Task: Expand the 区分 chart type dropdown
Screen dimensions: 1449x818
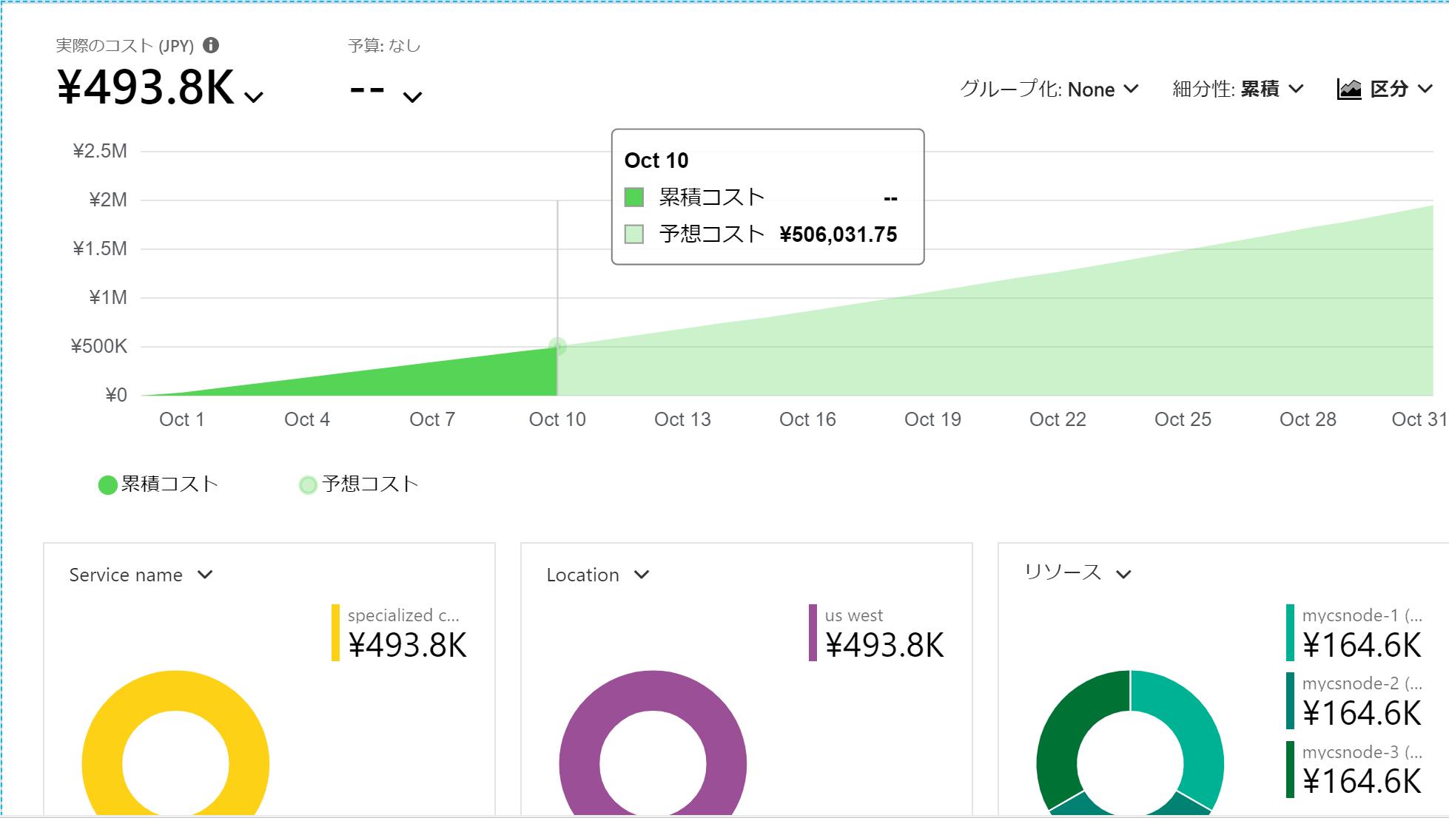Action: [x=1425, y=89]
